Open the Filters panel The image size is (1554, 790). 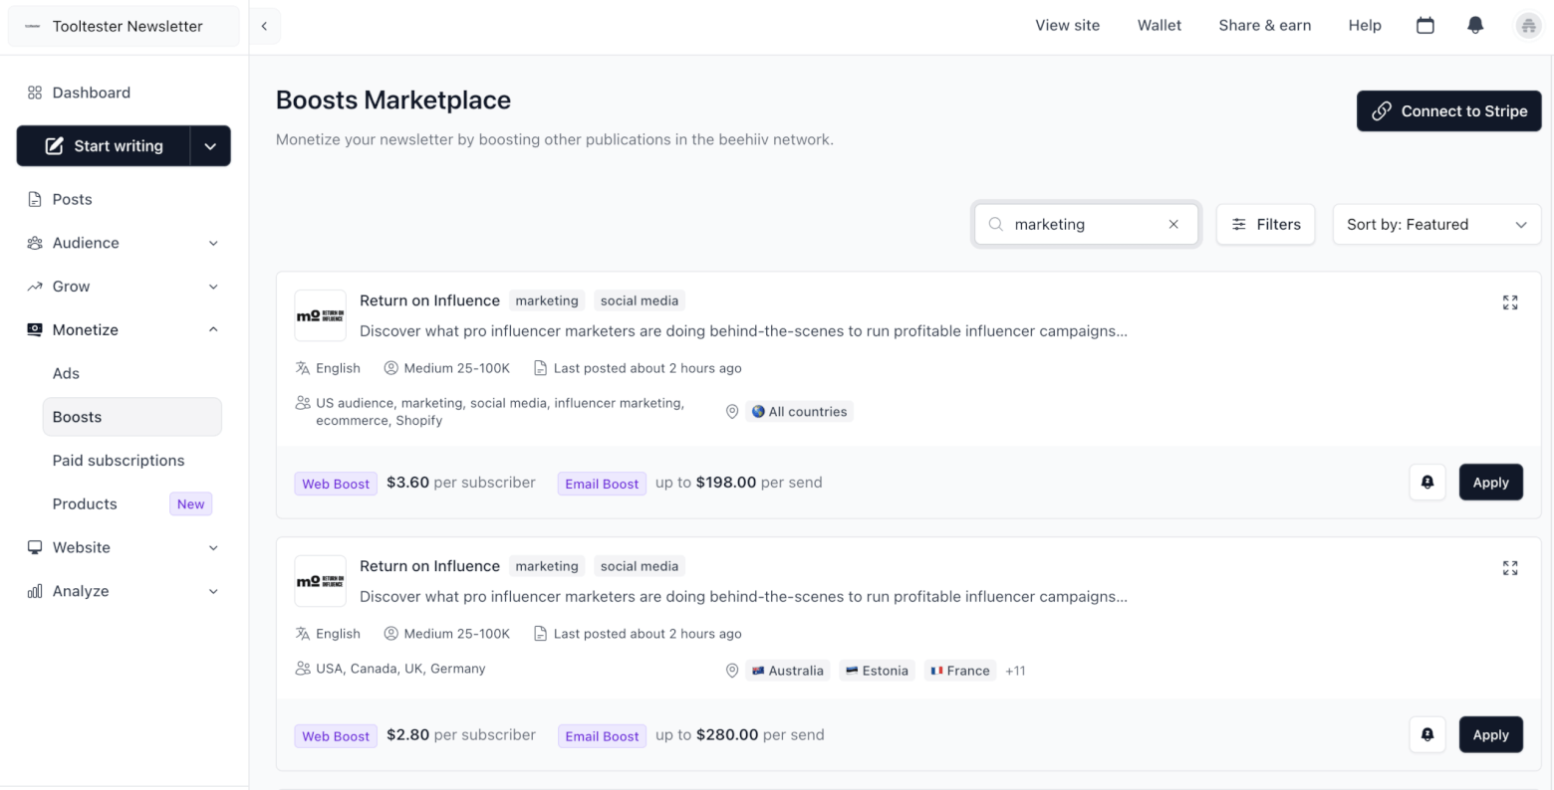point(1265,225)
